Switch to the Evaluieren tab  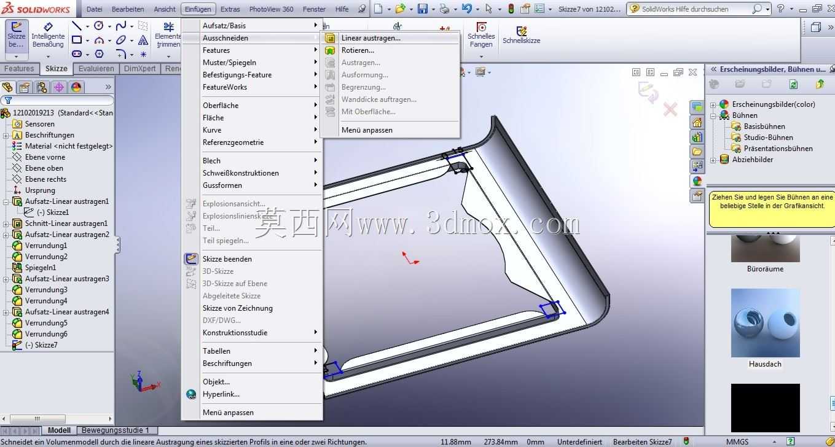[x=96, y=69]
